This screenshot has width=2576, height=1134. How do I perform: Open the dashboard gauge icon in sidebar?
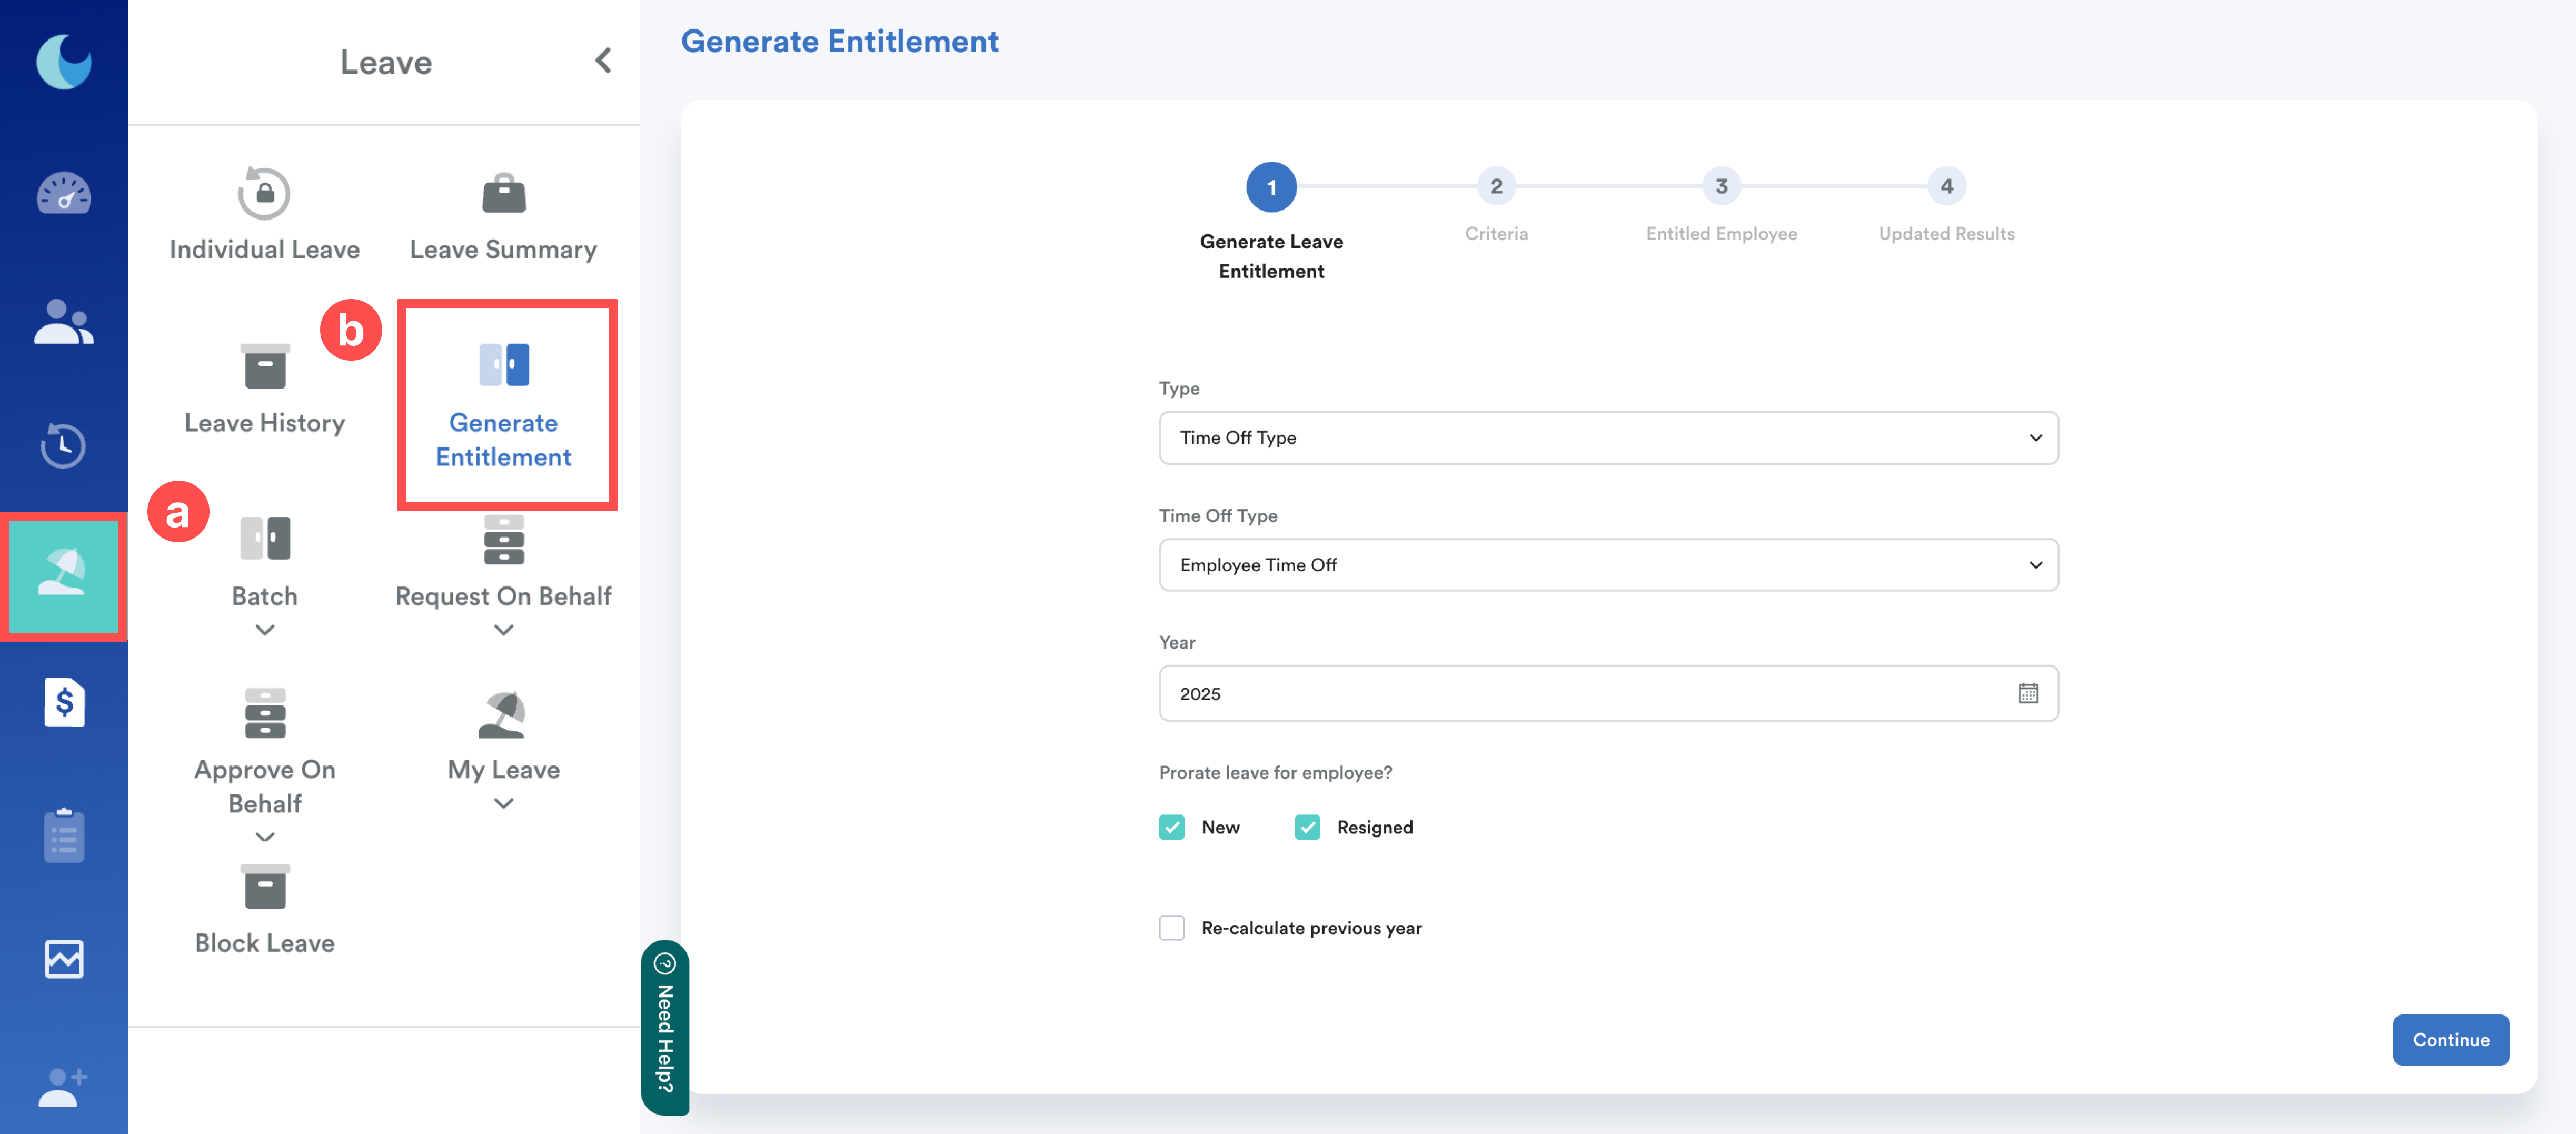click(x=63, y=194)
